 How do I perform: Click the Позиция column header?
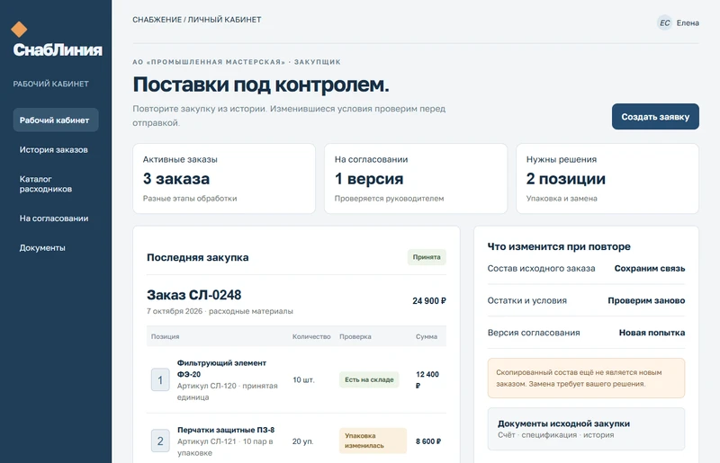166,336
